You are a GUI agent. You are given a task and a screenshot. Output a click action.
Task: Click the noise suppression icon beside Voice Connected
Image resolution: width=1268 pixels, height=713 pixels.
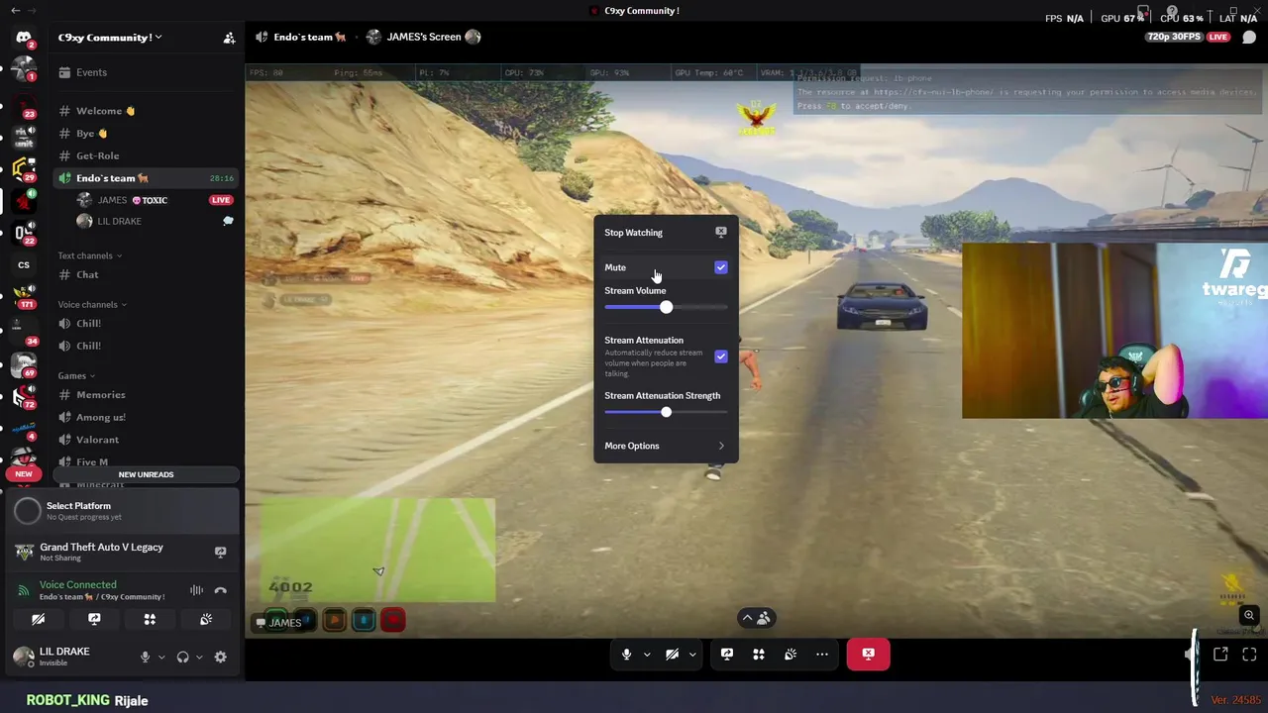[196, 590]
